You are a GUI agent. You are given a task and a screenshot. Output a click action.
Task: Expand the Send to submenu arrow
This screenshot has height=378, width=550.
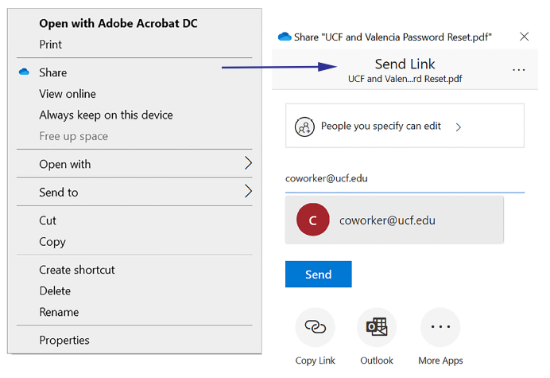coord(248,191)
